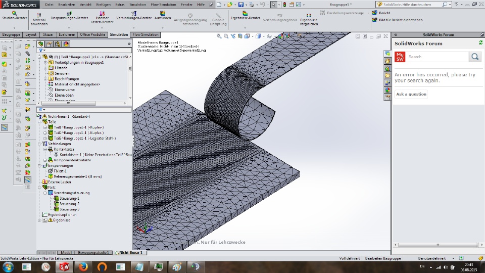Switch to the Bewegungsstudie 1 tab

93,253
